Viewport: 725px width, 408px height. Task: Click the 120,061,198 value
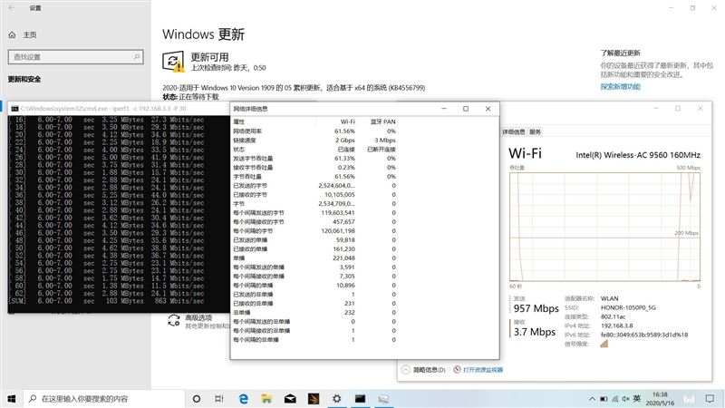click(338, 231)
